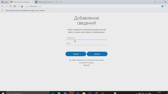168x94 pixels.
Task: Bookmark page with heart icon
Action: coord(166,6)
